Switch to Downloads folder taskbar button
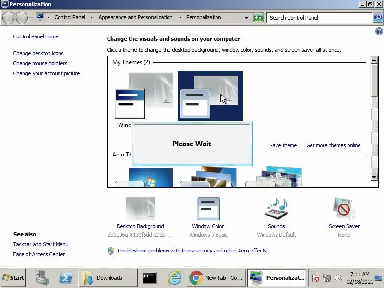Viewport: 384px width, 288px height. [x=108, y=278]
